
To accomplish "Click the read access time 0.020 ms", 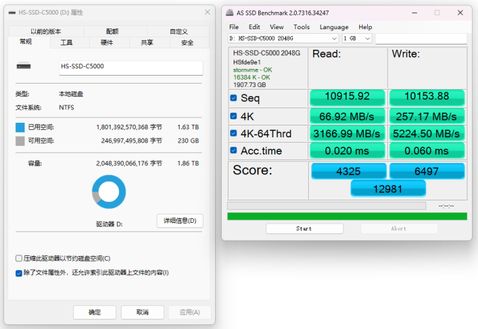I will point(347,151).
